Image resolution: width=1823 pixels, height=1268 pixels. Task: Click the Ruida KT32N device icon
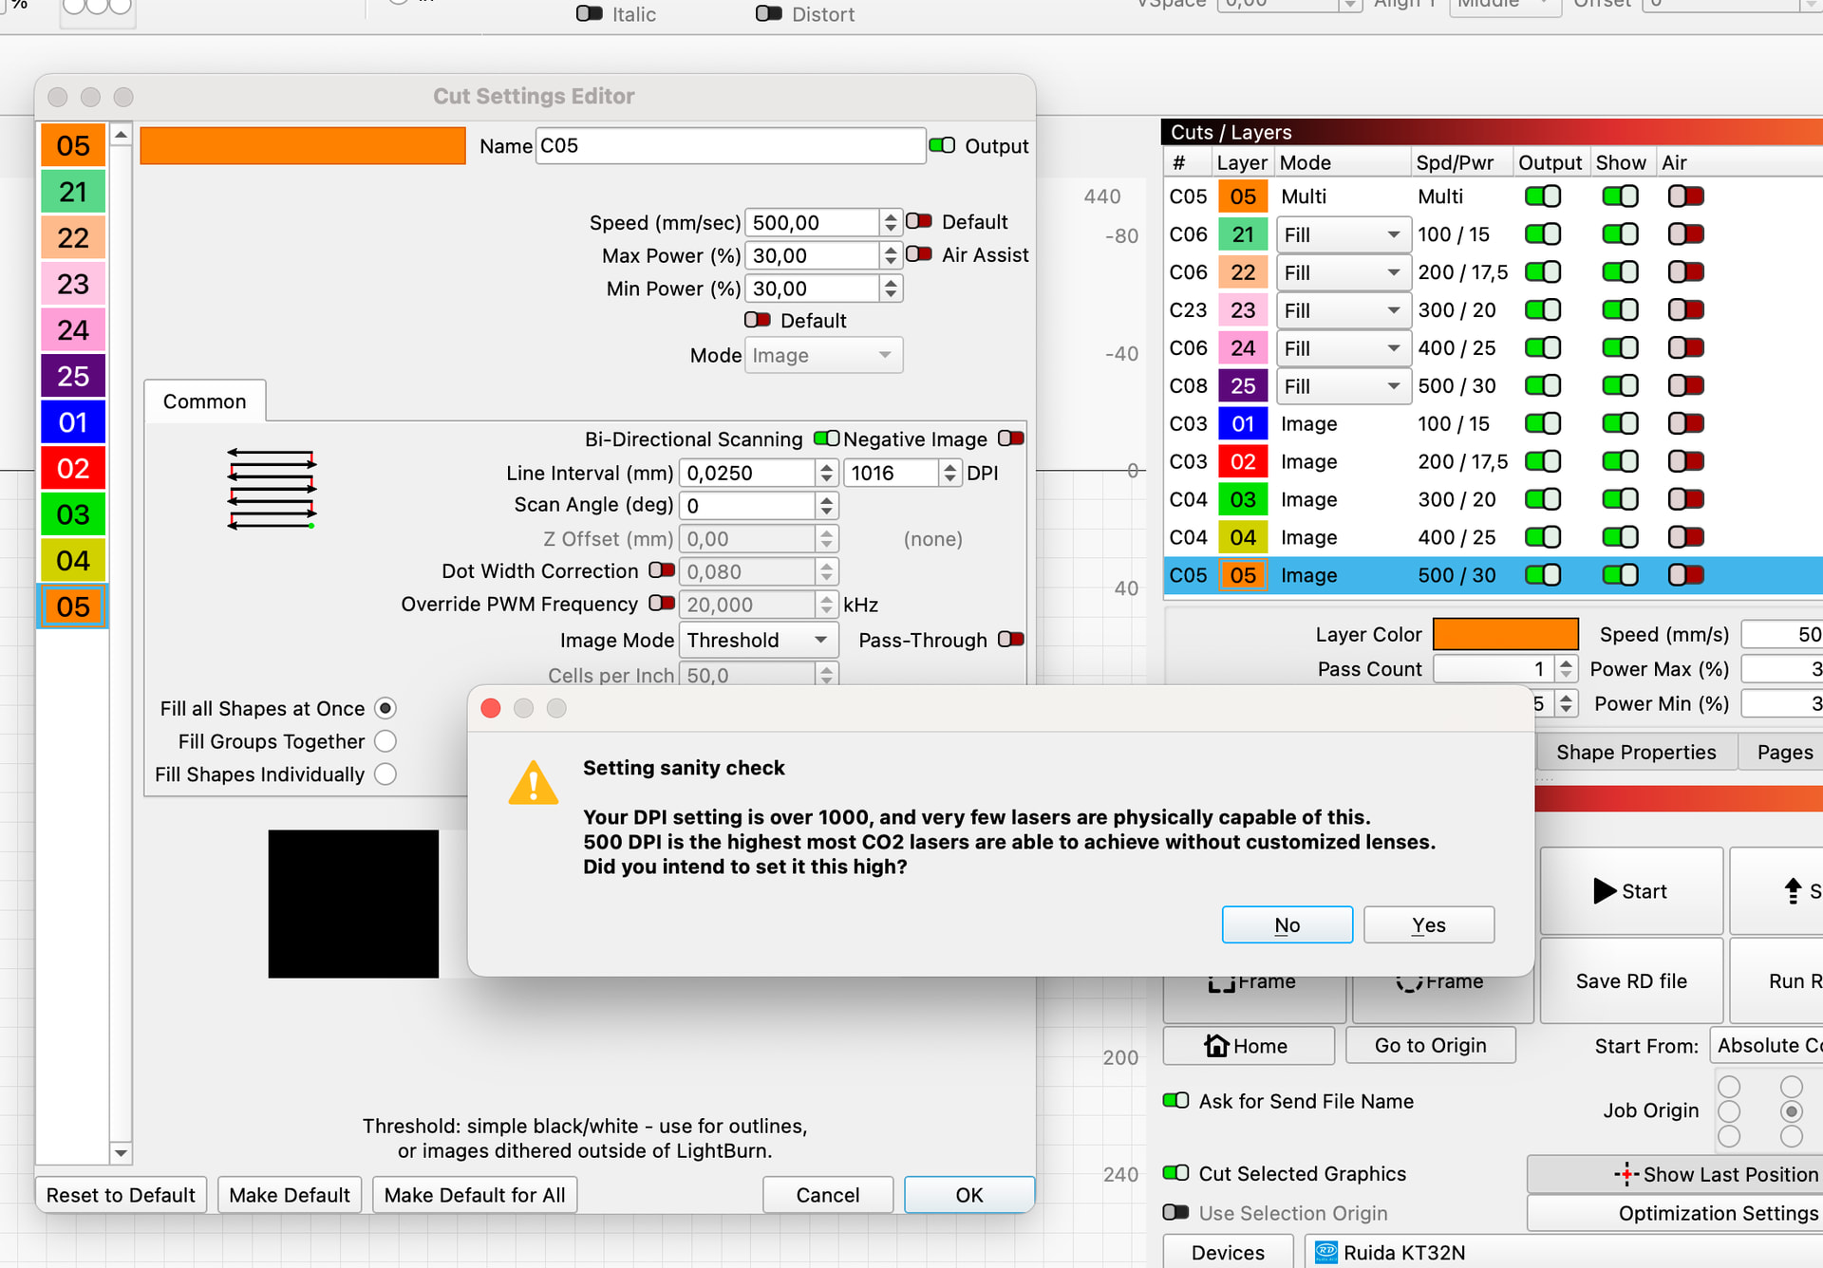(1326, 1253)
